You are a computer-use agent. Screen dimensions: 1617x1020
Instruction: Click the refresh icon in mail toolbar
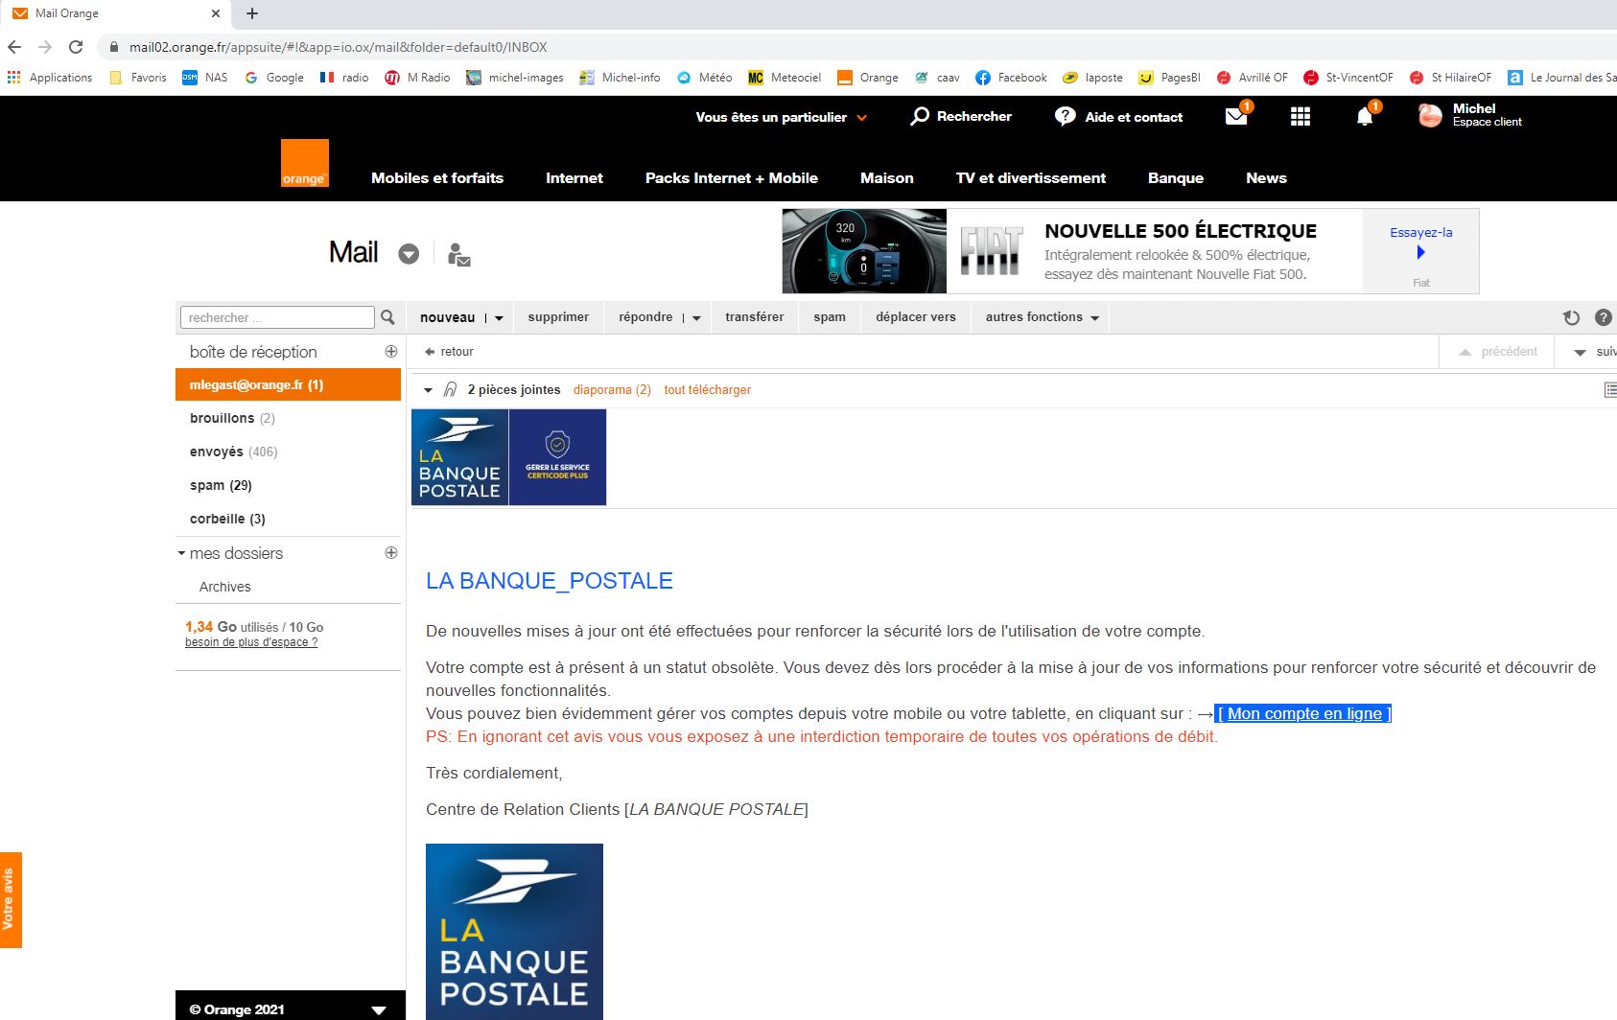1571,317
